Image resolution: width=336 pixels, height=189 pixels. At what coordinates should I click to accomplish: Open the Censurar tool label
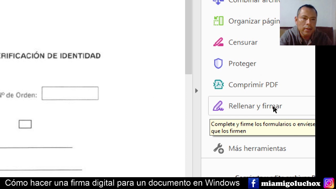(243, 42)
